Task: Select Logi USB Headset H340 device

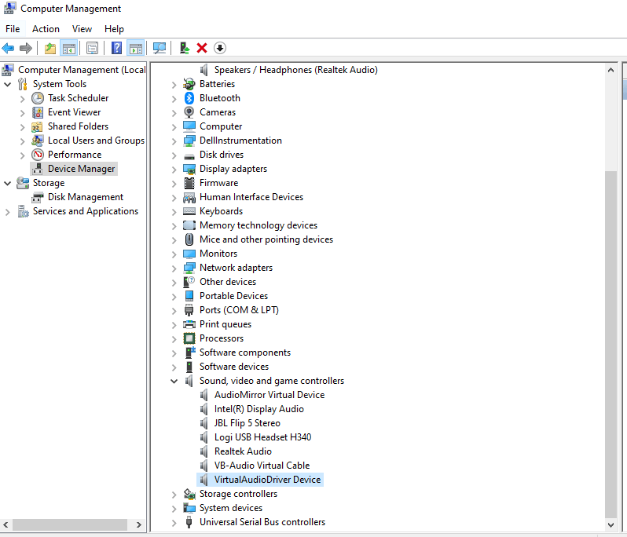Action: (262, 437)
